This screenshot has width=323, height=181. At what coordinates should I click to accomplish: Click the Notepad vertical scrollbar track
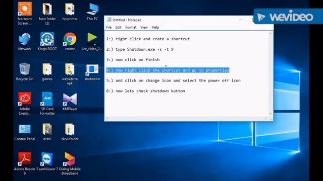coord(271,74)
